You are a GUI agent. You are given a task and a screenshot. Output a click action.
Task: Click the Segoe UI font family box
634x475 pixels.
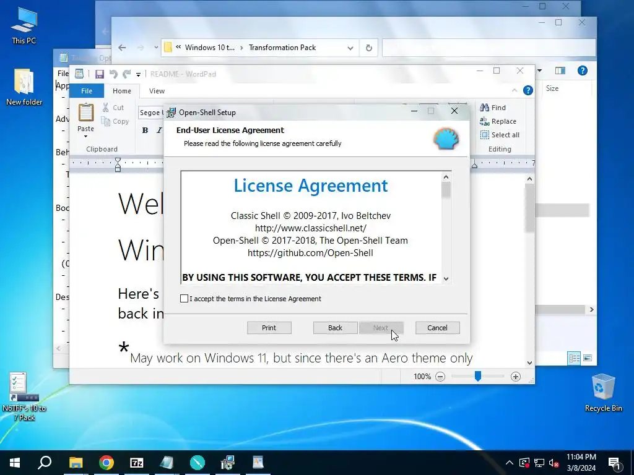(x=151, y=113)
